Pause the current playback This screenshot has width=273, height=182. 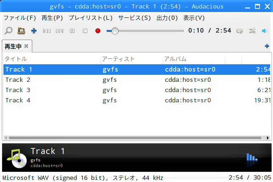pyautogui.click(x=72, y=31)
